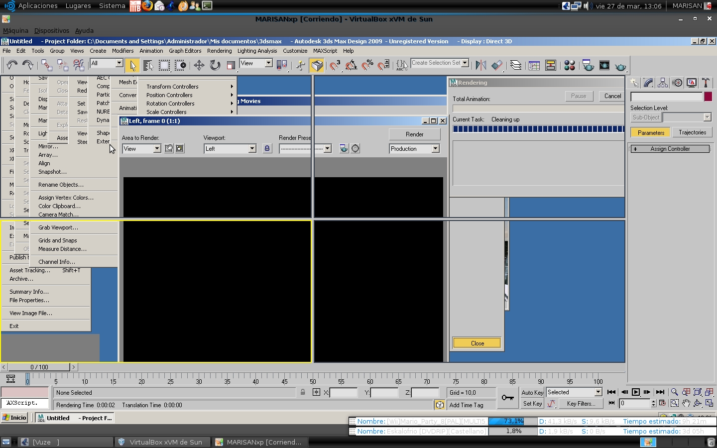Open Render Setup teapot icon
Viewport: 717px width, 448px height.
point(588,65)
